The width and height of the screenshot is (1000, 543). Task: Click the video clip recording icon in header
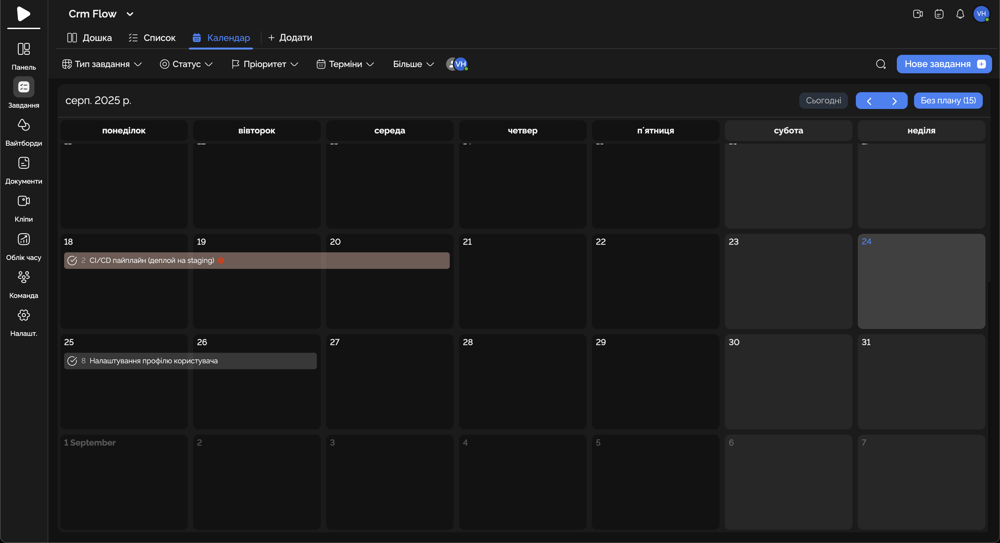pos(918,14)
